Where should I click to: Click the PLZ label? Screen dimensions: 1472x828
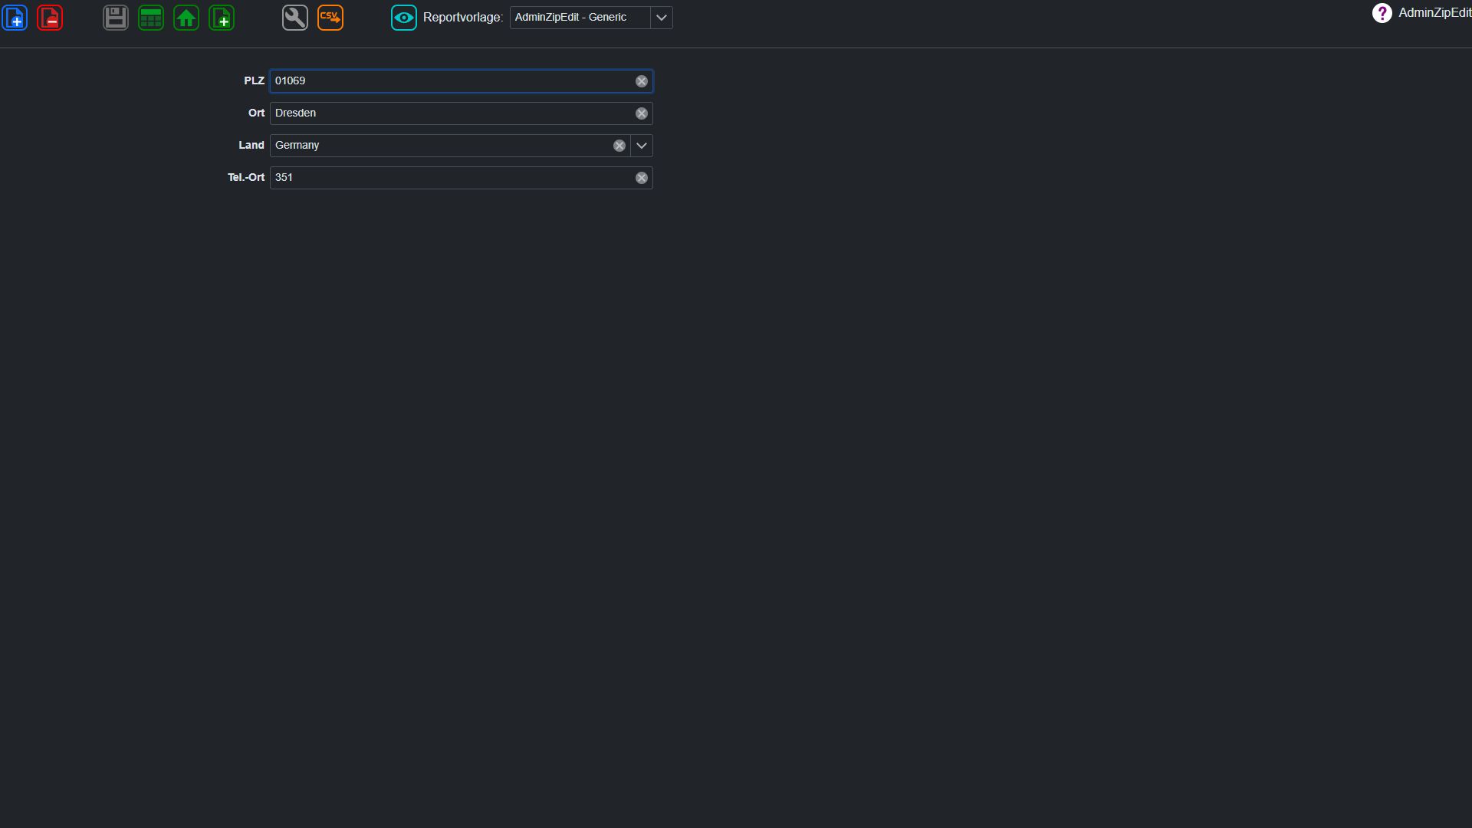(254, 80)
